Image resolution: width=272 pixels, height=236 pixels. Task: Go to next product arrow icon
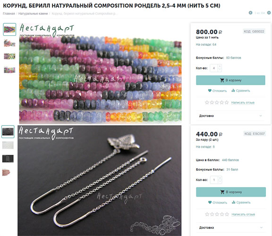(269, 13)
